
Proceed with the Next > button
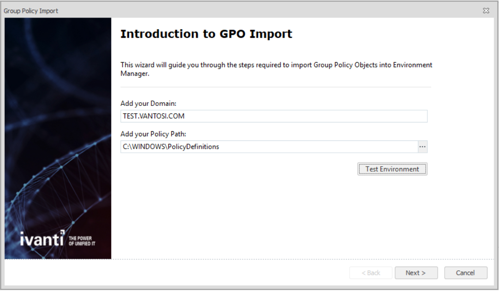coord(416,273)
